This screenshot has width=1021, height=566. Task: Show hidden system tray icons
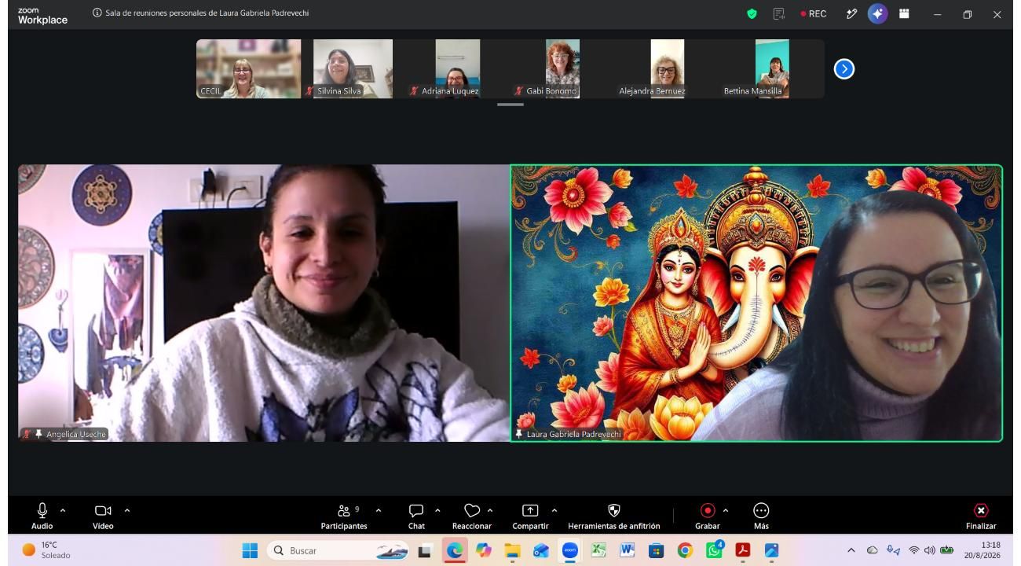851,550
